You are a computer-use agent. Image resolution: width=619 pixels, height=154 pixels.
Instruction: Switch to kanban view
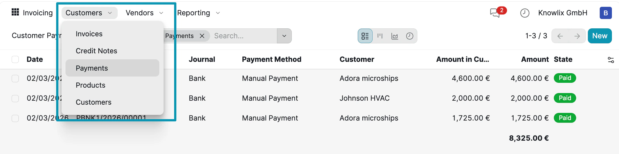click(380, 36)
